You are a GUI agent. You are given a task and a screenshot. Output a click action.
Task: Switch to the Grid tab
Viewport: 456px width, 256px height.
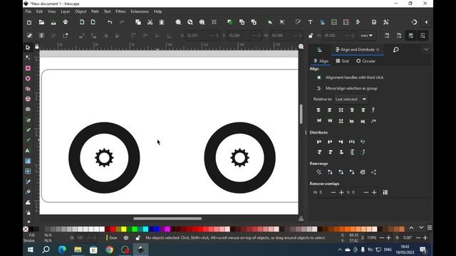coord(342,61)
